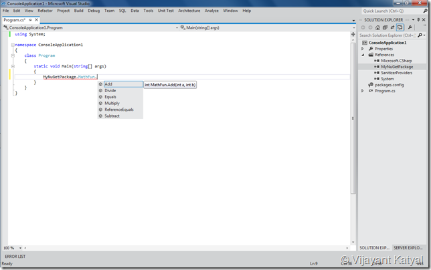Click the MathFun text in the code line
The image size is (431, 270).
point(86,77)
